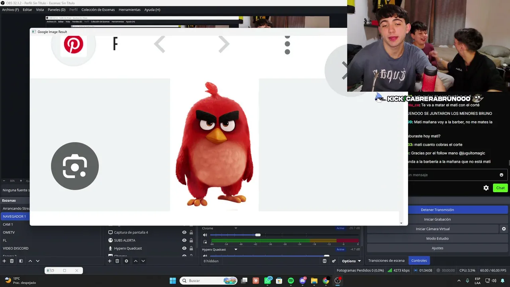Toggle Chrome audio monitoring headphone icon
Viewport: 510px width, 287px height.
(x=205, y=242)
